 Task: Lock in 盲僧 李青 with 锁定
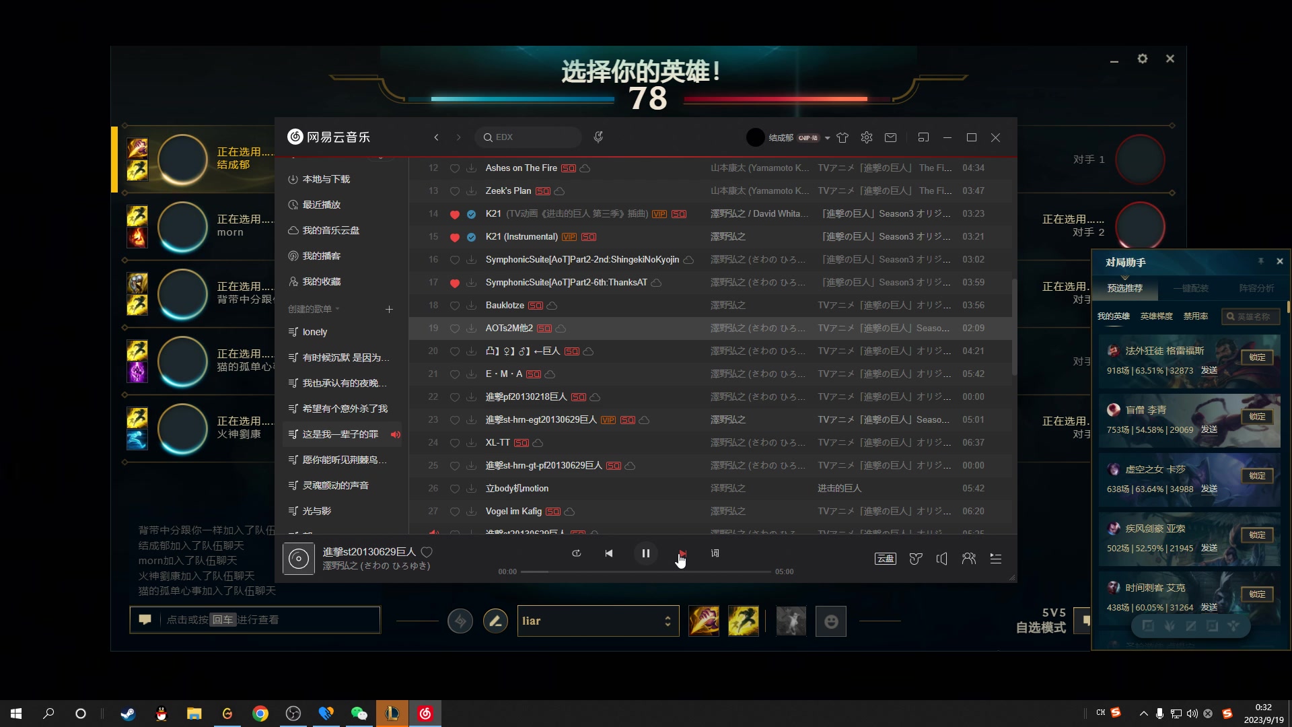pyautogui.click(x=1257, y=417)
